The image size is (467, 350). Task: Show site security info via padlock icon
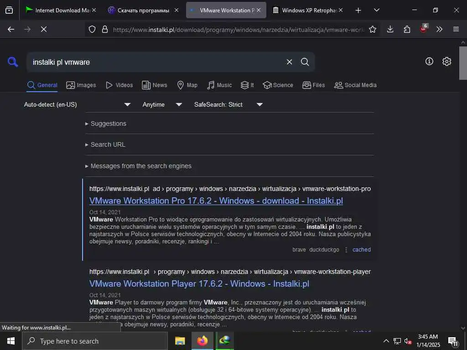(x=104, y=29)
